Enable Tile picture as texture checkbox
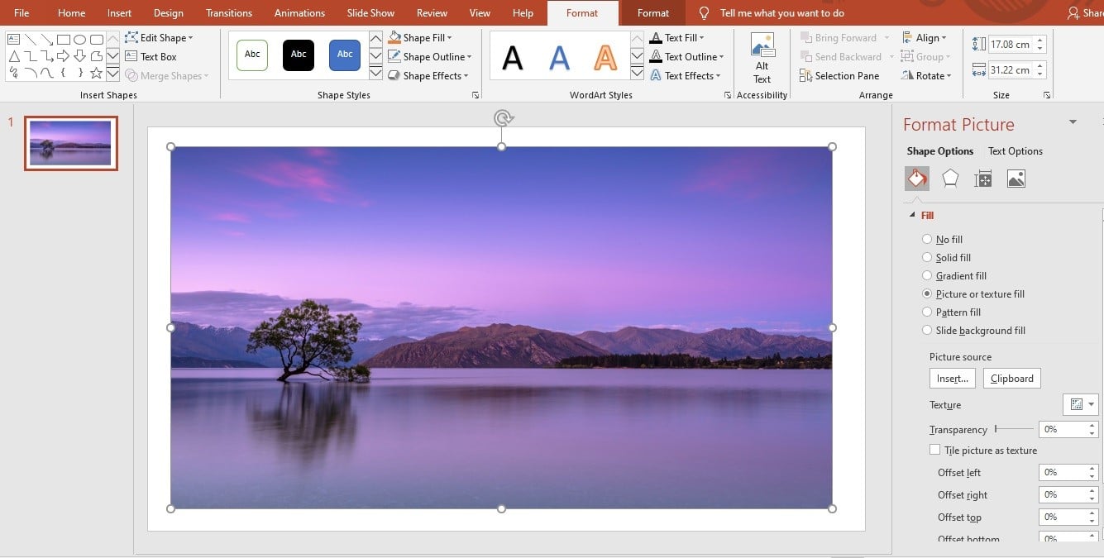This screenshot has width=1104, height=558. [935, 451]
